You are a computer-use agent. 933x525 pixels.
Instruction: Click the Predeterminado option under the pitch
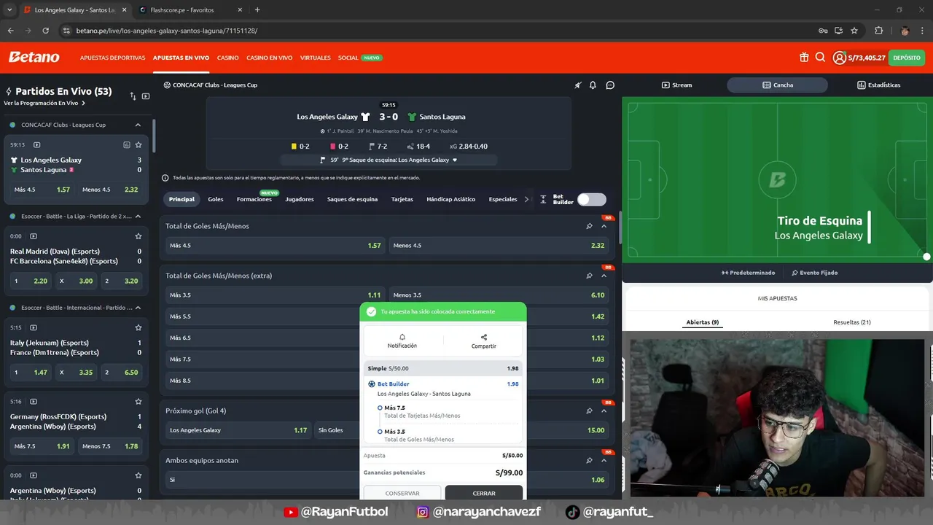tap(748, 273)
